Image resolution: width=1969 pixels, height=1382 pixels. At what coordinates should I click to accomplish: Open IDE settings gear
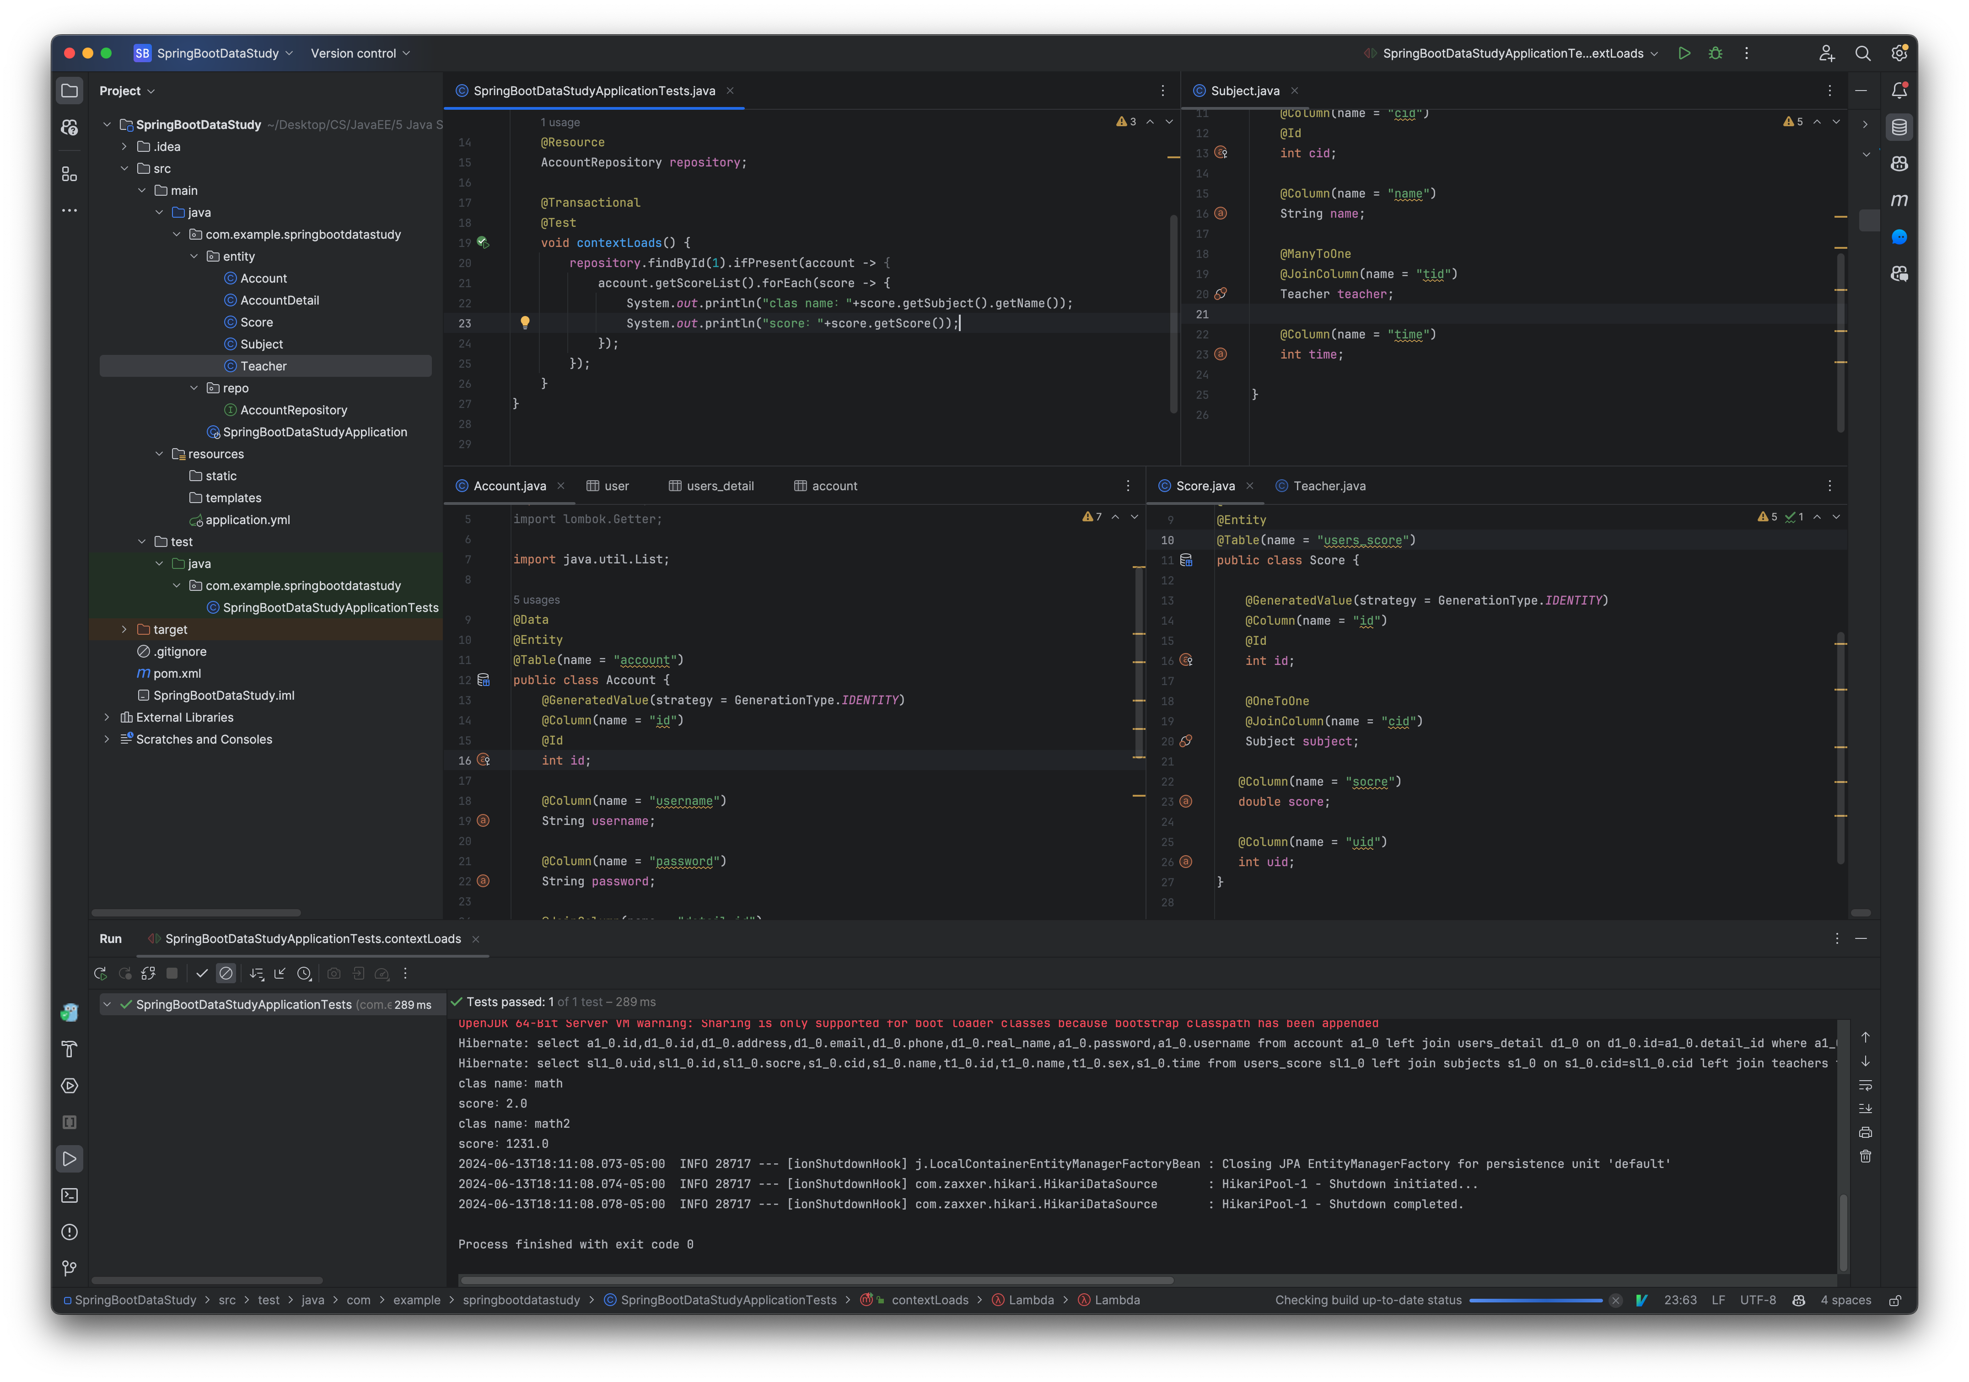click(1899, 53)
